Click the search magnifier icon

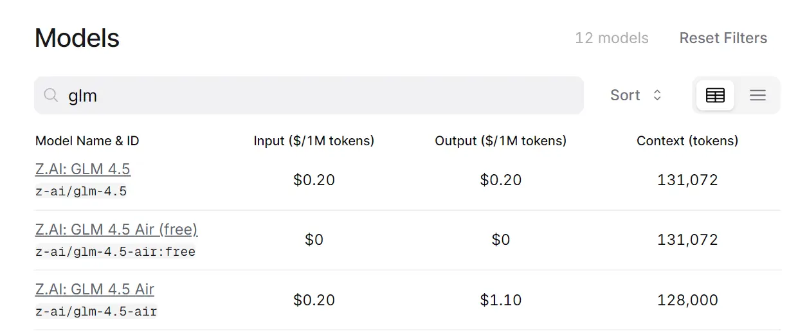click(51, 96)
